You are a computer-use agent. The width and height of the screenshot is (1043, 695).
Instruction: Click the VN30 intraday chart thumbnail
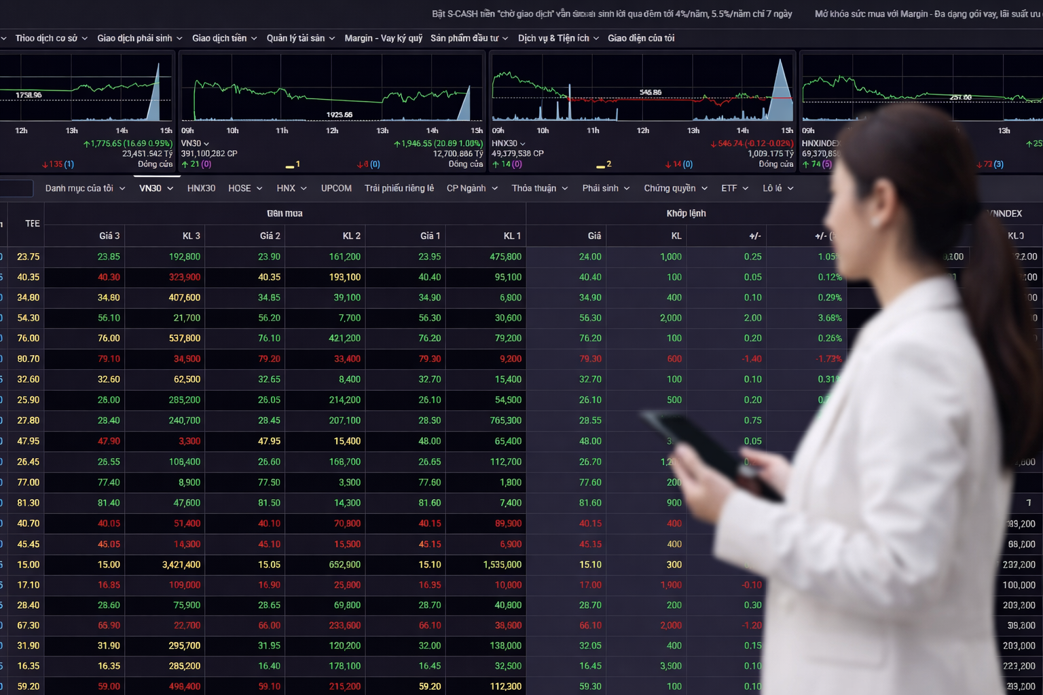(x=331, y=88)
